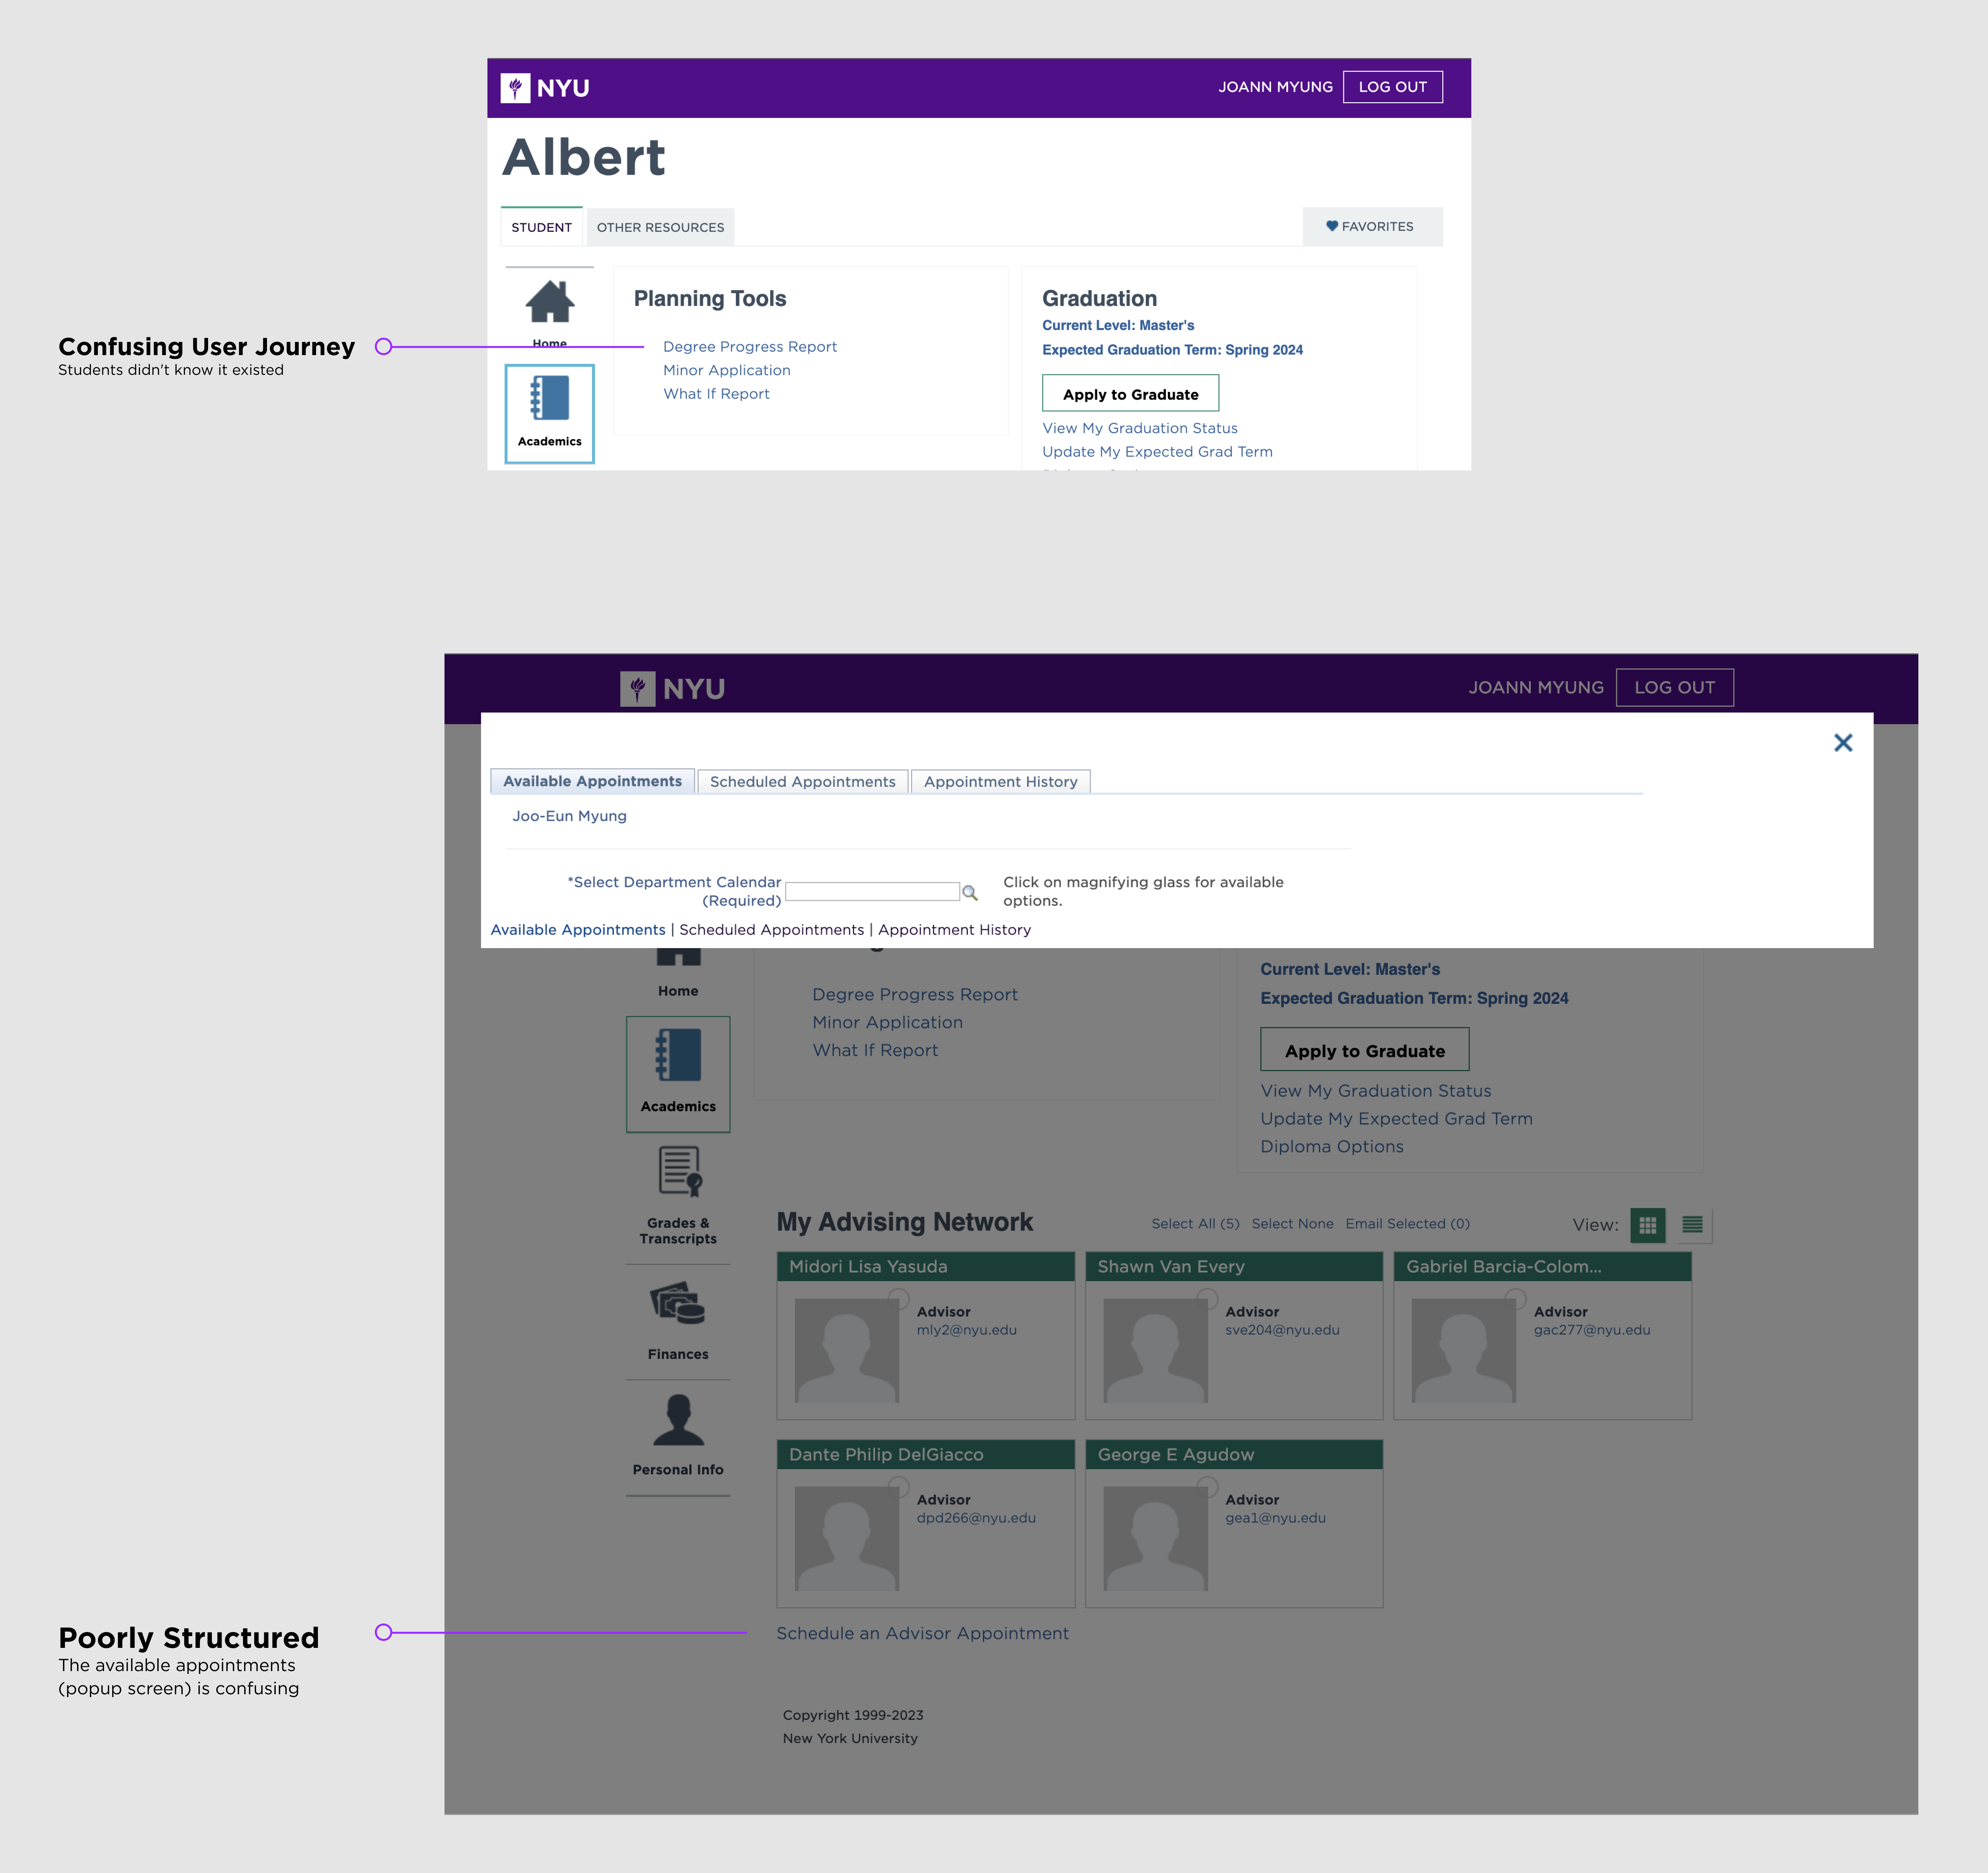Screen dimensions: 1988x1873
Task: Switch advising network to list view icon
Action: pyautogui.click(x=1693, y=1225)
